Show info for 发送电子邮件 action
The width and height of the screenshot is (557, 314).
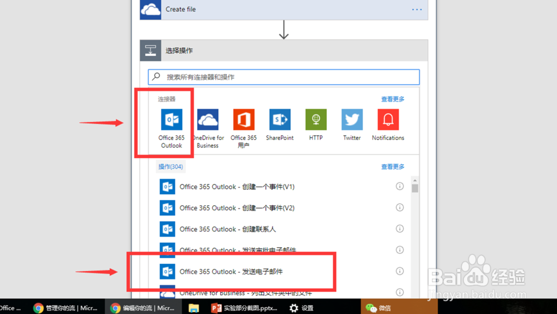click(399, 271)
